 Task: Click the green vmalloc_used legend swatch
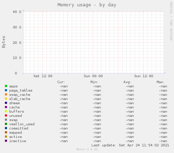pos(6,124)
